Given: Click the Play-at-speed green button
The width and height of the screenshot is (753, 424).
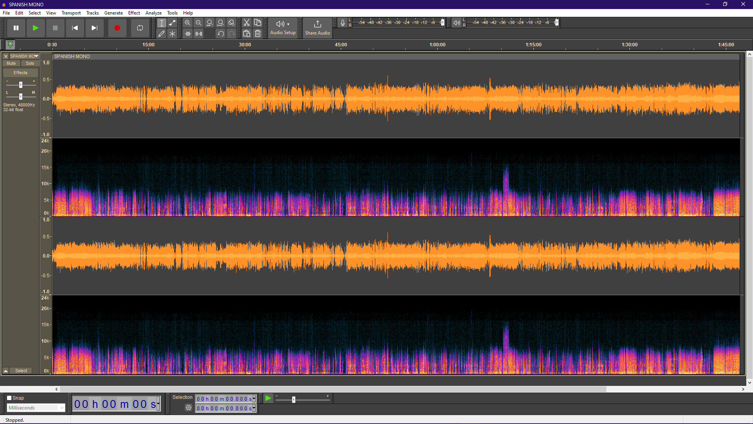Looking at the screenshot, I should [x=268, y=398].
